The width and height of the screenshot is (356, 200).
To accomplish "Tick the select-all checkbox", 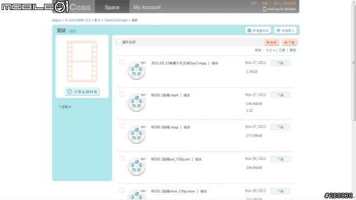I will coord(118,42).
